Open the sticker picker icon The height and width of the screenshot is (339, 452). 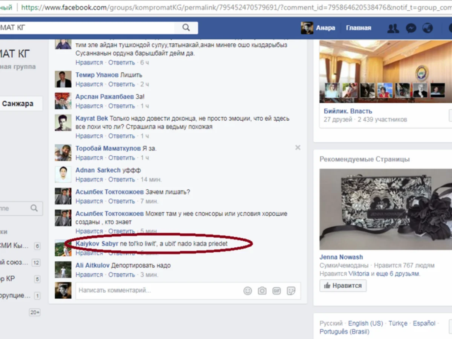[x=291, y=291]
